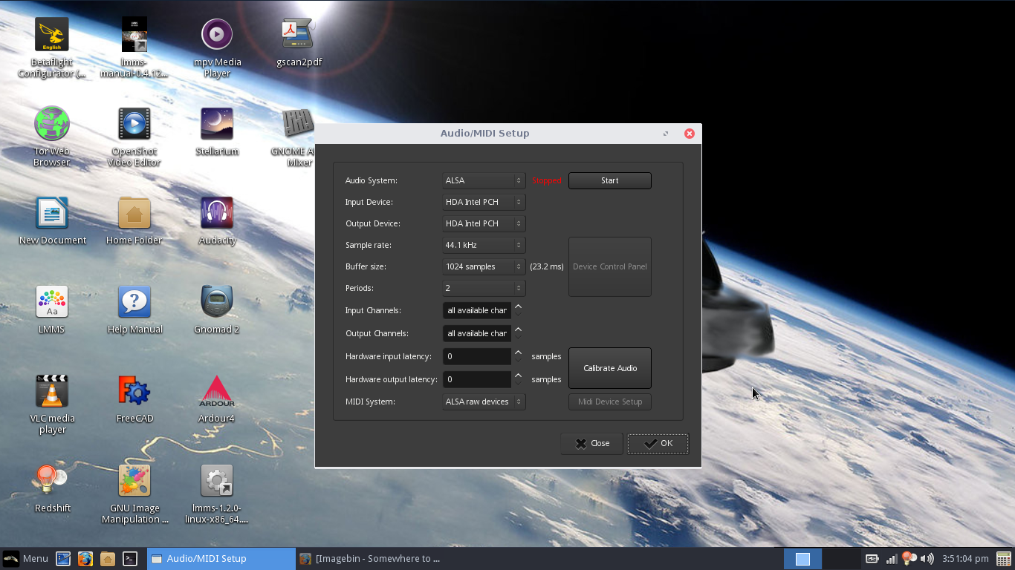Click show desktop icon in taskbar
This screenshot has width=1015, height=570.
[63, 559]
